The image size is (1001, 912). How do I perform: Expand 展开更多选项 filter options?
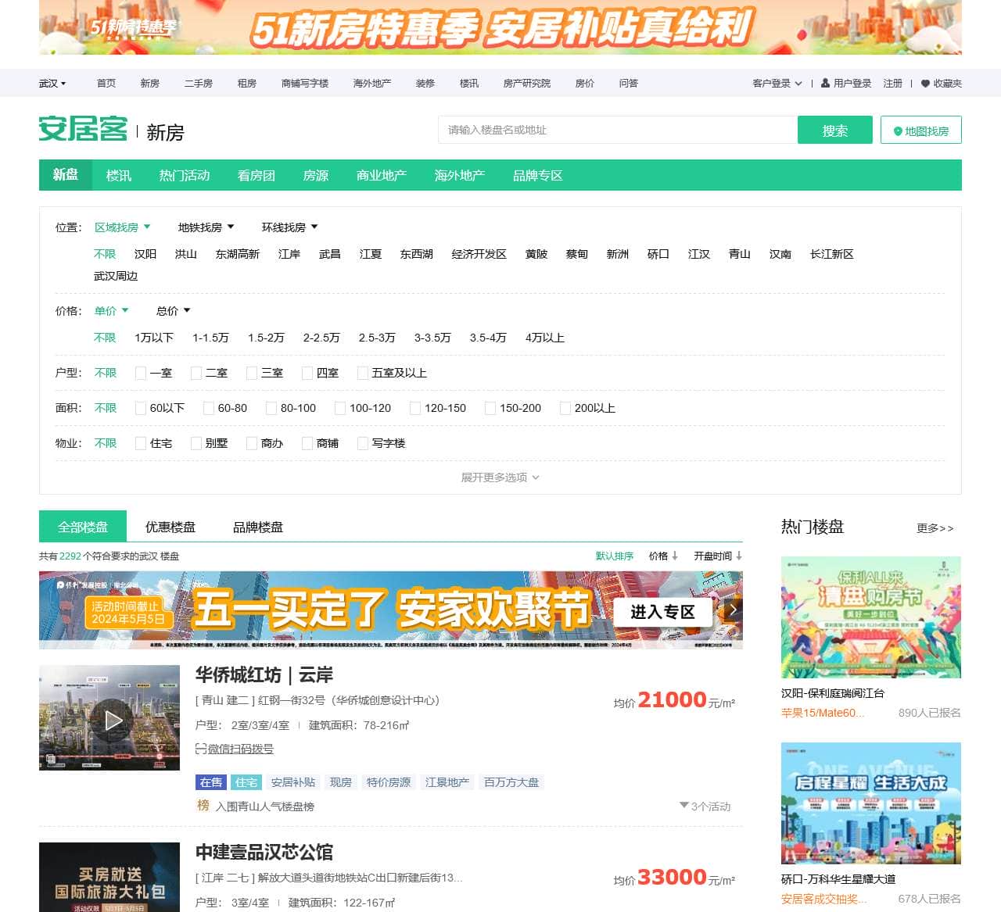(x=498, y=477)
